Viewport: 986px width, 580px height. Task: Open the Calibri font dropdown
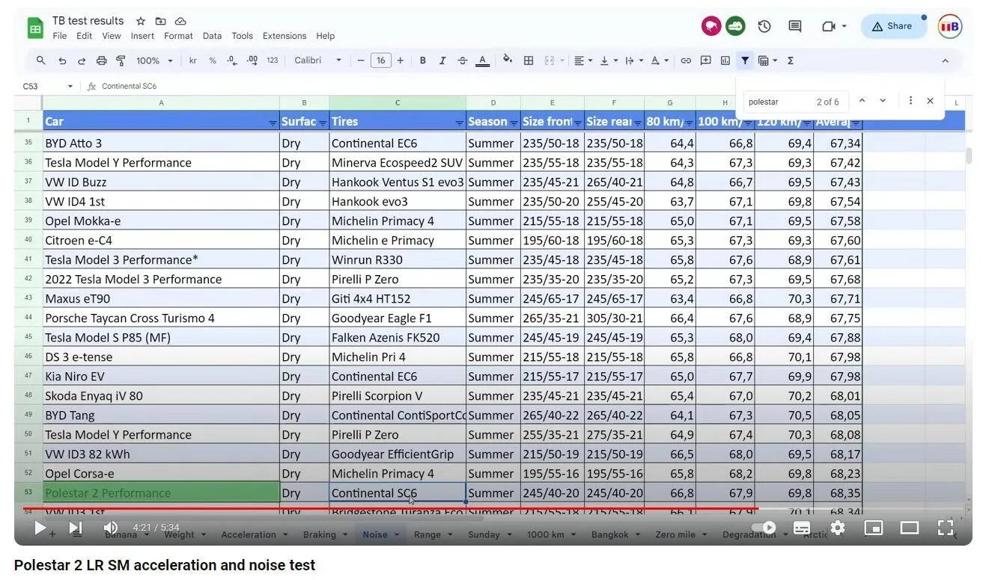tap(317, 61)
